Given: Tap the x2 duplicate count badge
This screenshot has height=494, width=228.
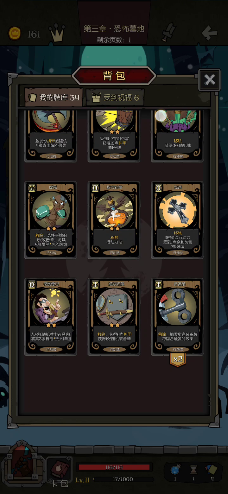Looking at the screenshot, I should click(x=178, y=359).
